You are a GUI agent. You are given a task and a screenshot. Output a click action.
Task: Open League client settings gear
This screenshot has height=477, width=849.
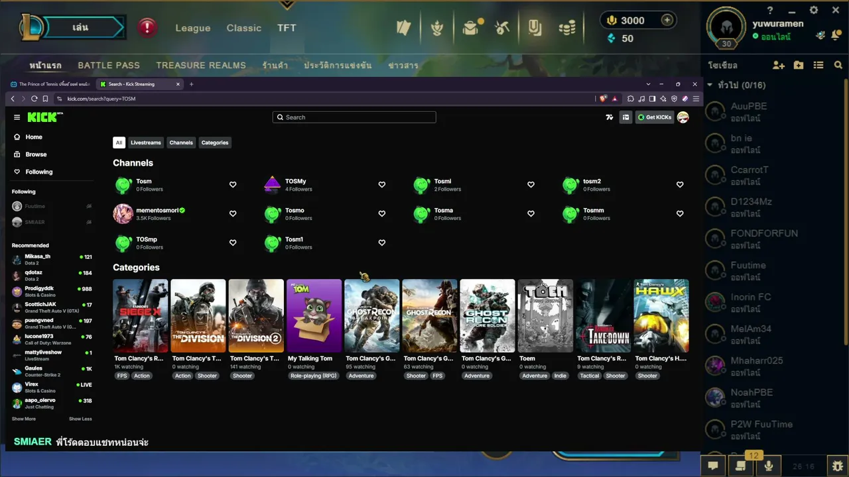tap(814, 11)
